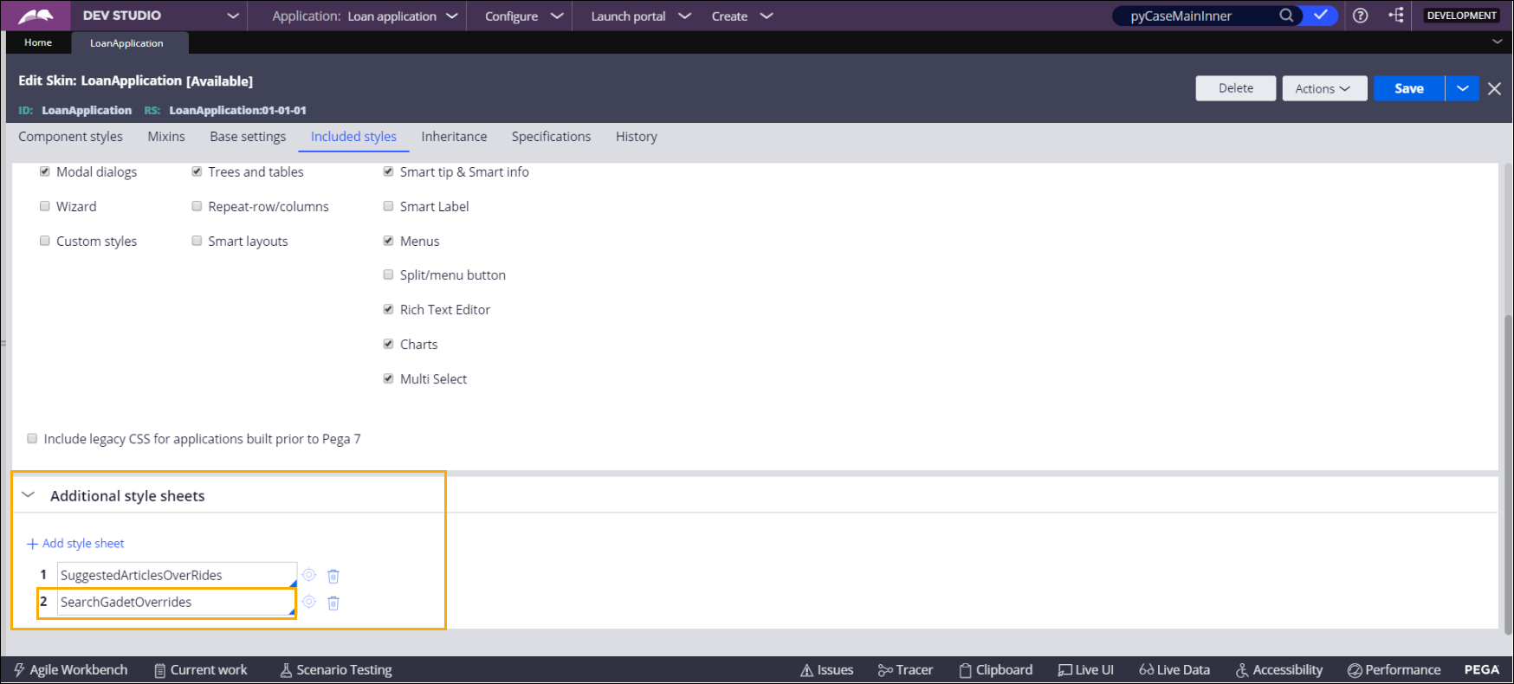Open the Save options arrow
The height and width of the screenshot is (684, 1514).
(x=1462, y=88)
